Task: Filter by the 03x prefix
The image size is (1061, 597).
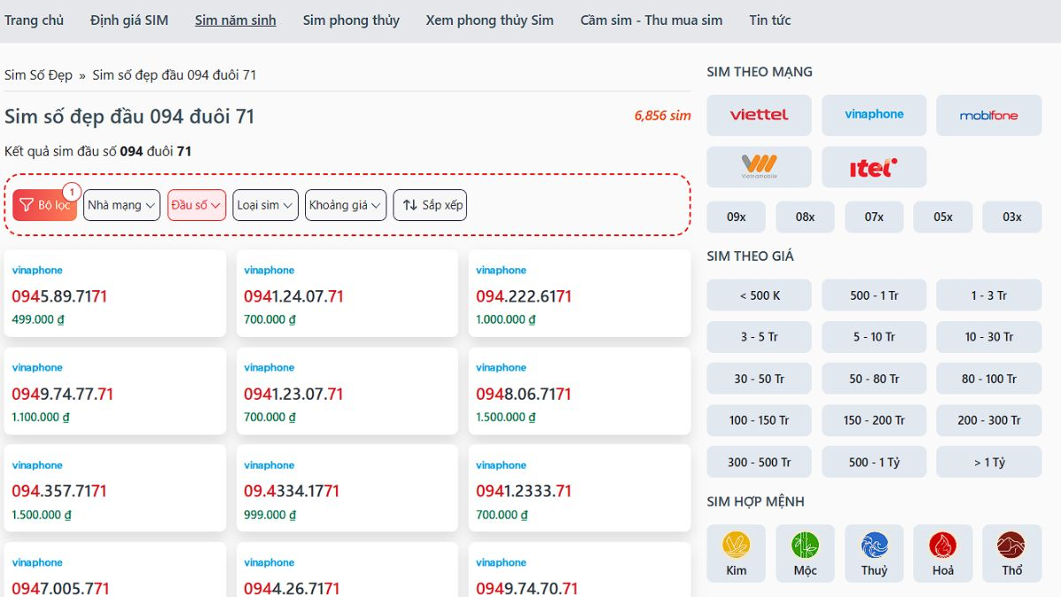Action: (1011, 217)
